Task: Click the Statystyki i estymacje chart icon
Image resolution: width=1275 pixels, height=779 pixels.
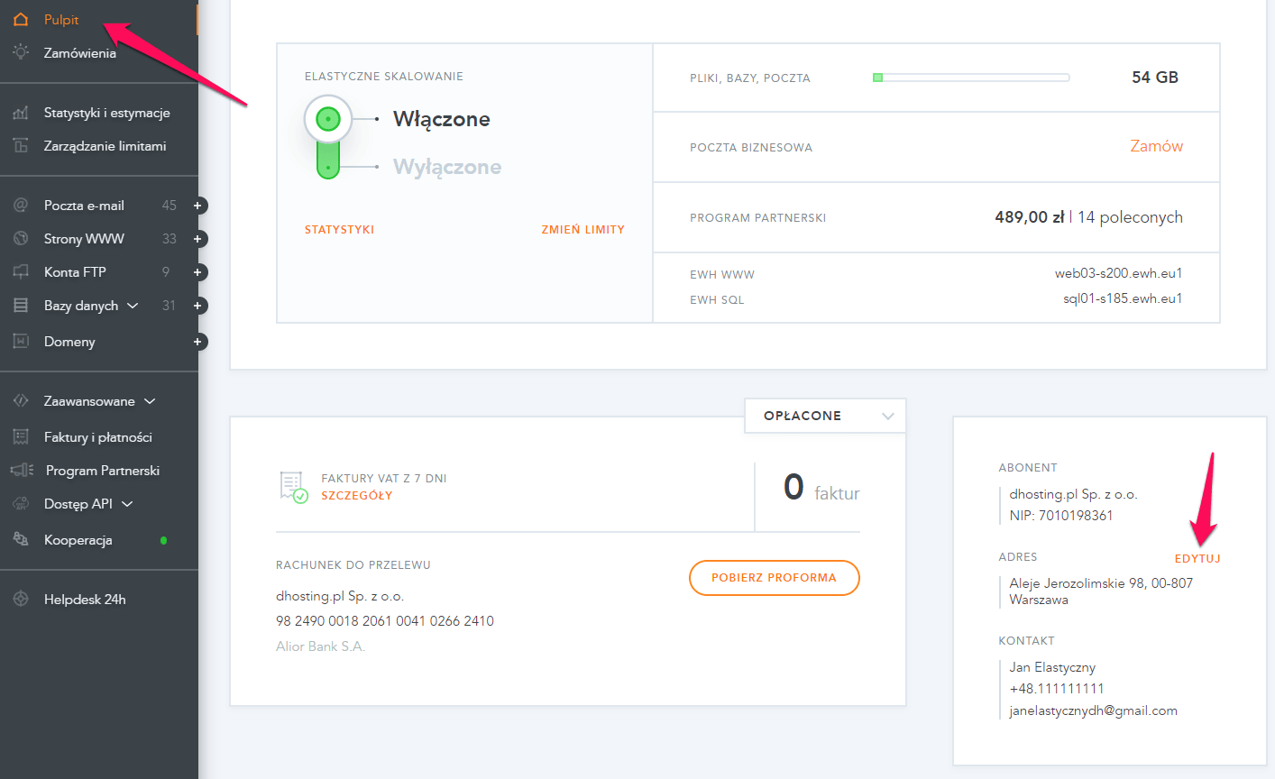Action: click(21, 113)
